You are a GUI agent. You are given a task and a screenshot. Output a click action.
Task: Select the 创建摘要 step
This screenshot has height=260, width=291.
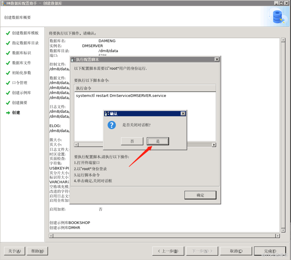tap(20, 103)
